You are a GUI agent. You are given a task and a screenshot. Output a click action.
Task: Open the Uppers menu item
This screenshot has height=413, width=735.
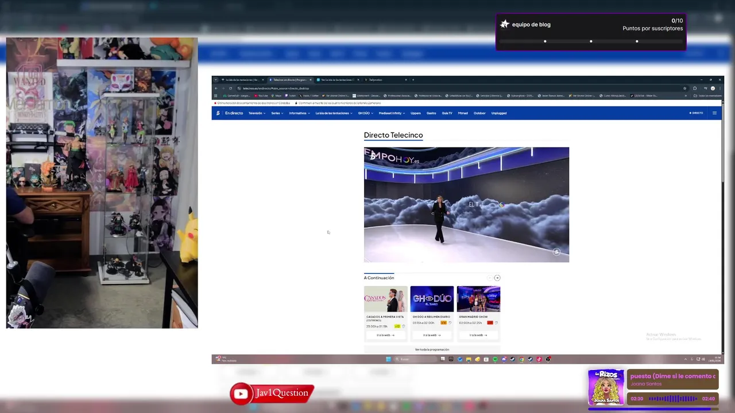[x=416, y=113]
